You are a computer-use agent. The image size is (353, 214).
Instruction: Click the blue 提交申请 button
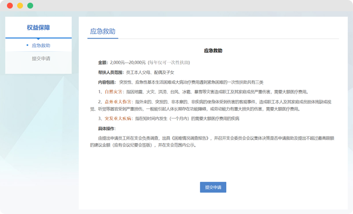213,187
